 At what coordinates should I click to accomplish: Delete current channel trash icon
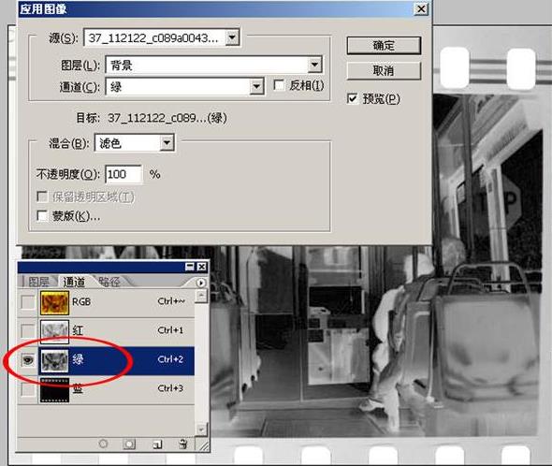(182, 444)
